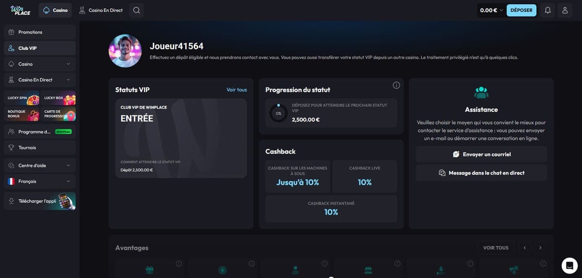Expand the Casino En Direct sidebar section
This screenshot has height=278, width=582.
pos(40,80)
